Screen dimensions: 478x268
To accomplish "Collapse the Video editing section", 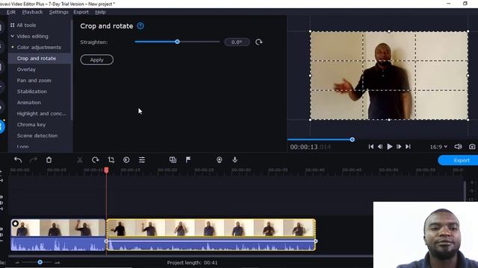I will pos(13,36).
